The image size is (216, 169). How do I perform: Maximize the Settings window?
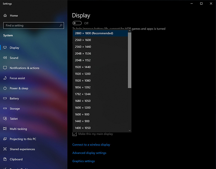[201, 4]
